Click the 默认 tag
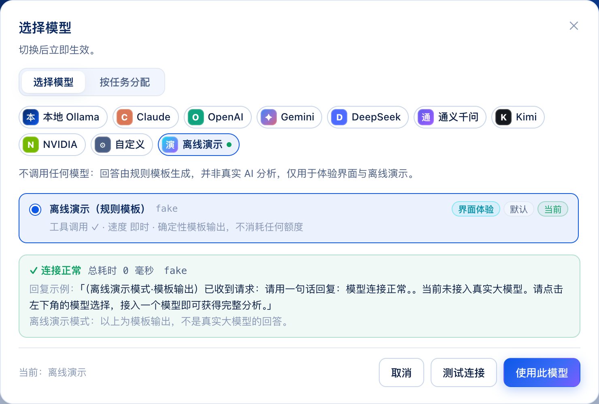 pos(519,209)
